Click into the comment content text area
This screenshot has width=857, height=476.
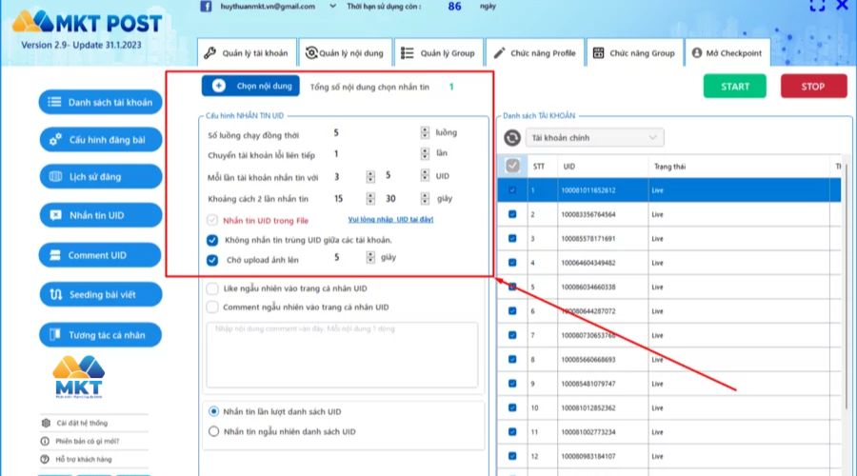(342, 355)
